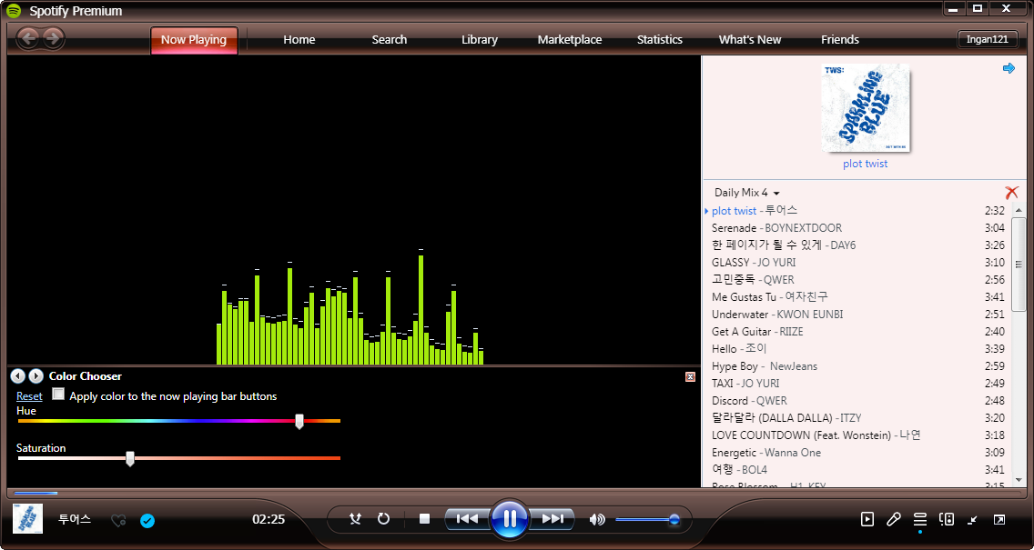The width and height of the screenshot is (1034, 550).
Task: Toggle repeat mode
Action: (383, 519)
